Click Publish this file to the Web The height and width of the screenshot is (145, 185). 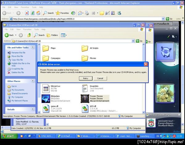click(x=21, y=64)
